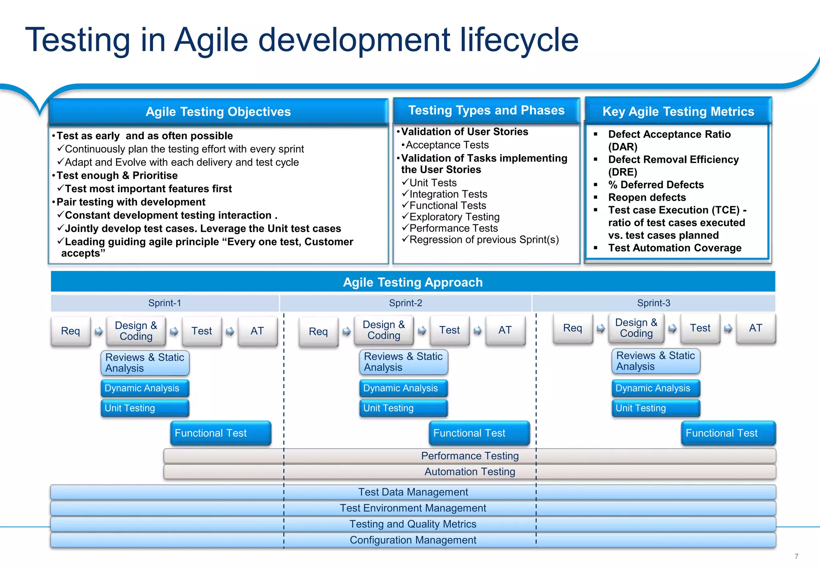Click arrow before Sprint-3 Test box
Image resolution: width=820 pixels, height=568 pixels.
coord(673,328)
